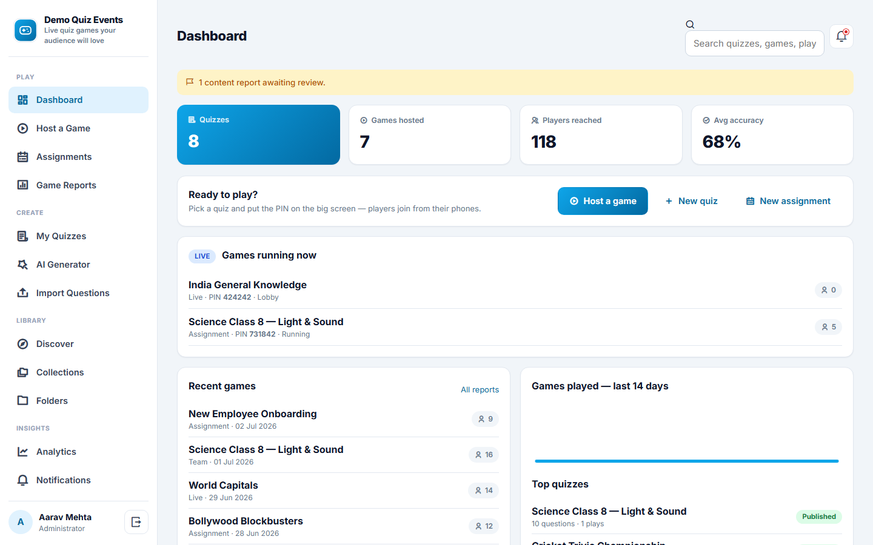Screen dimensions: 873x545
Task: Click the Demo Quiz Events logo icon
Action: (25, 30)
